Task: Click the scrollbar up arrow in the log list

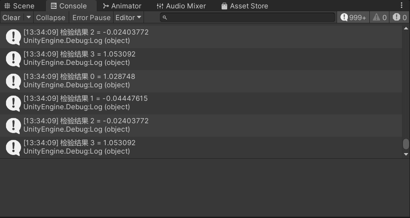Action: [406, 28]
